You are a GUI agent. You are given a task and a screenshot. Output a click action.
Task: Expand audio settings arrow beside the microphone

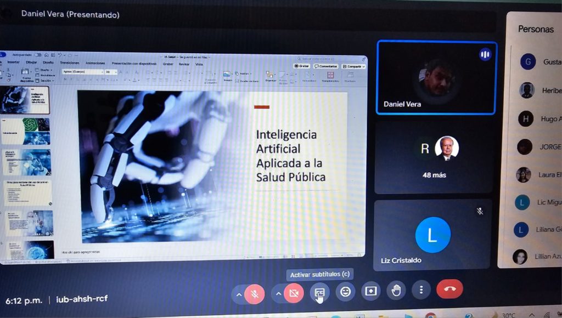pos(239,294)
